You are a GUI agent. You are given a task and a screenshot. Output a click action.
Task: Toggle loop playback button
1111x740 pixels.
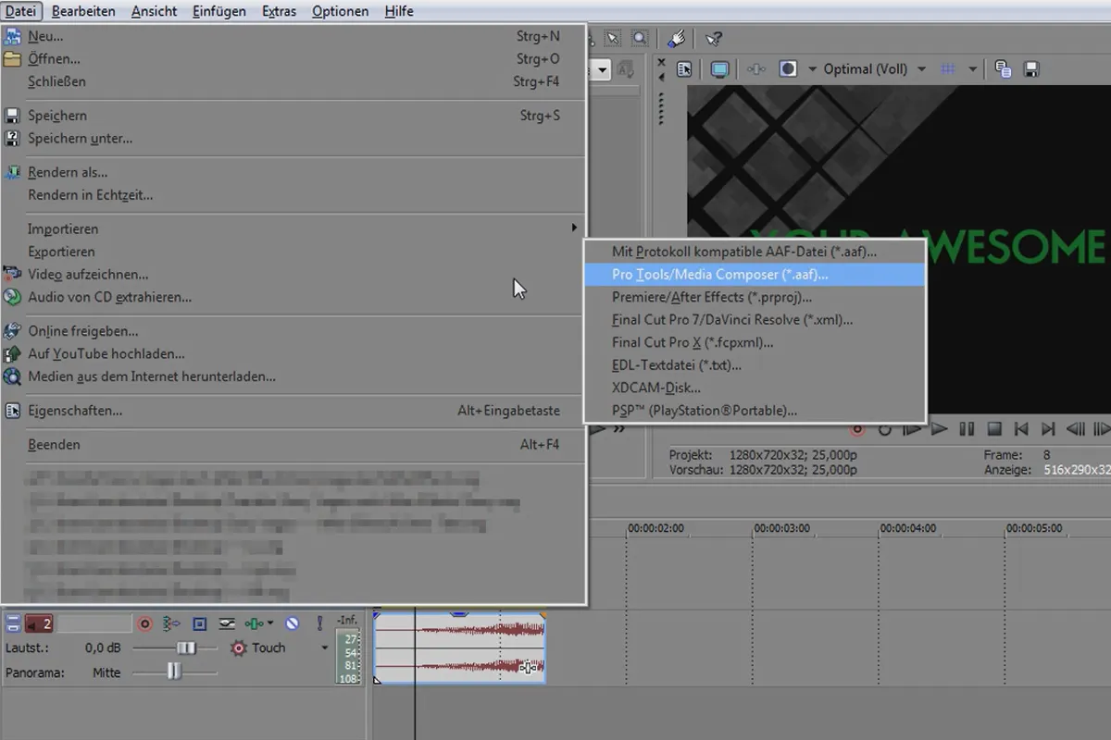point(885,429)
